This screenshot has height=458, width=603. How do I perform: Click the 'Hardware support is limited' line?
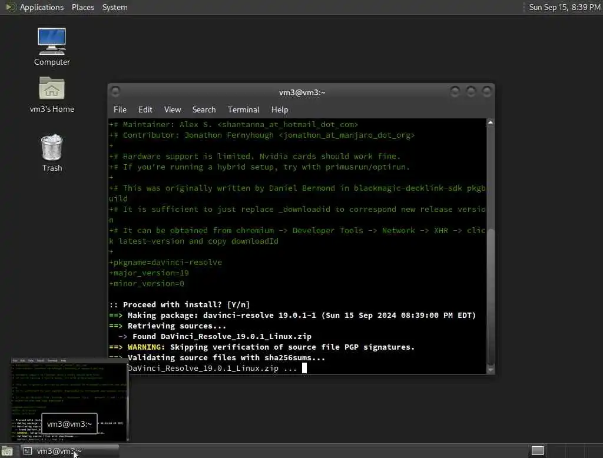255,157
